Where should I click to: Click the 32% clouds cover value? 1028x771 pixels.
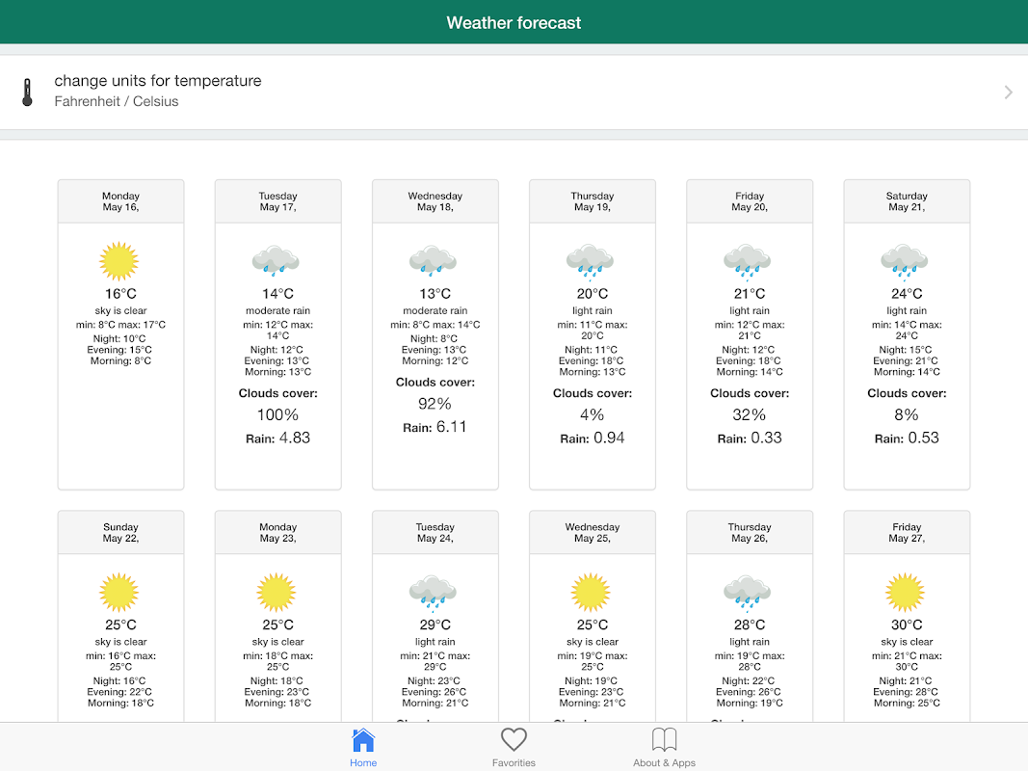point(750,415)
